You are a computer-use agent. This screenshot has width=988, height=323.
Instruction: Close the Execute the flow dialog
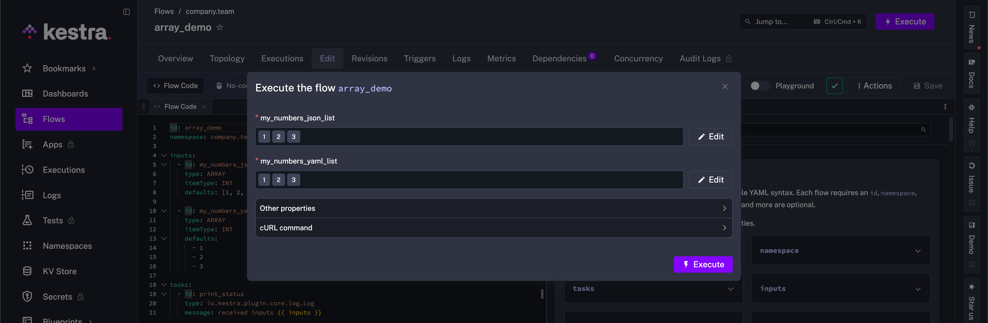pyautogui.click(x=725, y=87)
